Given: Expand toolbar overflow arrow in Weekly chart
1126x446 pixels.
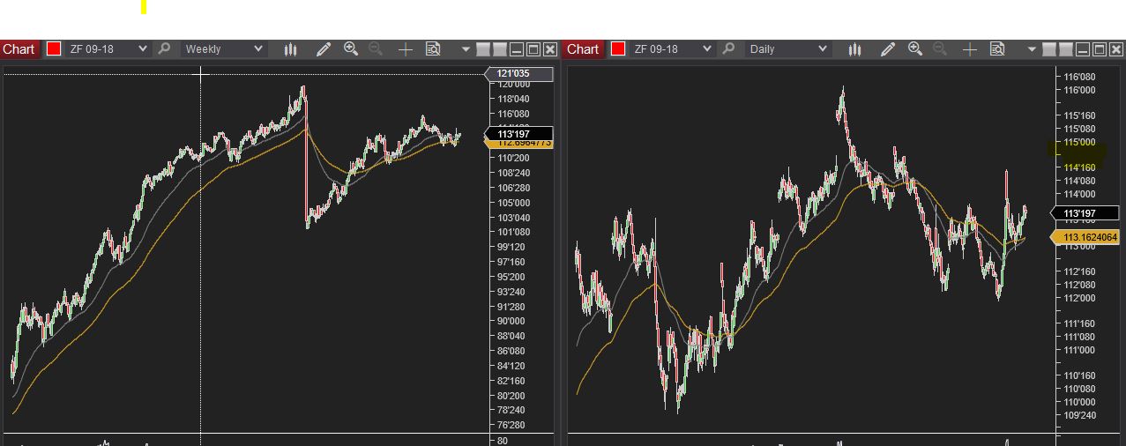Looking at the screenshot, I should pos(466,49).
